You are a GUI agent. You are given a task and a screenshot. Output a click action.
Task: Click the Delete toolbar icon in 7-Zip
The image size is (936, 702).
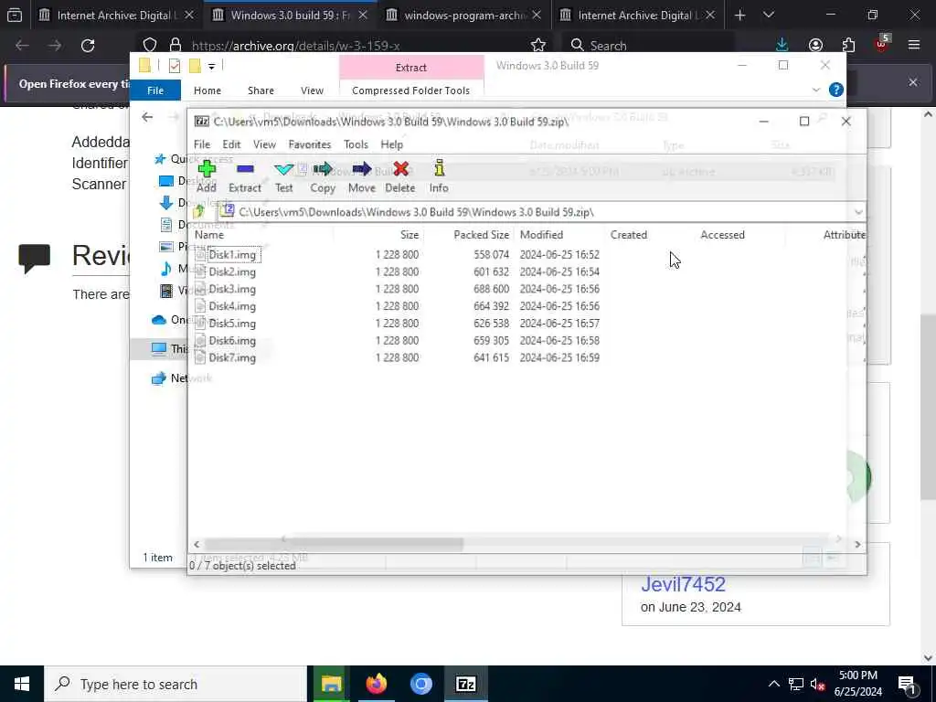coord(400,169)
